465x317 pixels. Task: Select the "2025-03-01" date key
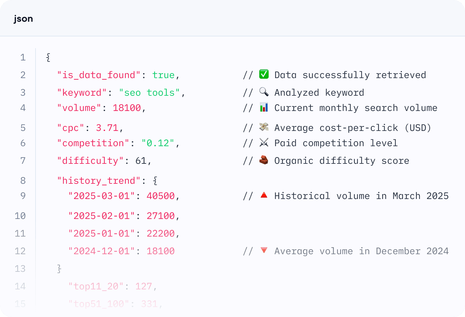pyautogui.click(x=102, y=196)
